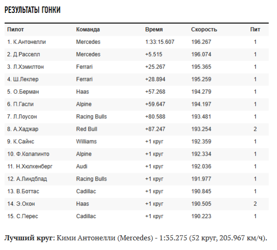The height and width of the screenshot is (250, 277).
Task: Select Audi team of Н.Хюлкенберг
Action: click(82, 166)
